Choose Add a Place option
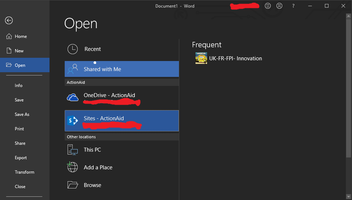This screenshot has height=200, width=352. (x=122, y=167)
